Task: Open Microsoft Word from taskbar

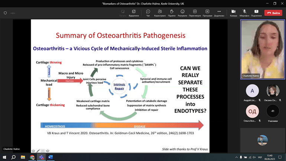Action: [51, 157]
